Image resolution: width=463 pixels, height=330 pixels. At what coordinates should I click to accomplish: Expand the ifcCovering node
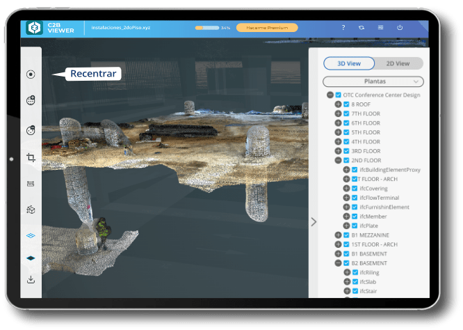346,189
